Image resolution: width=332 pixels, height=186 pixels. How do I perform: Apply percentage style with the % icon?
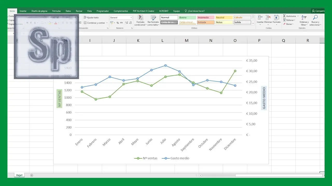(x=117, y=23)
